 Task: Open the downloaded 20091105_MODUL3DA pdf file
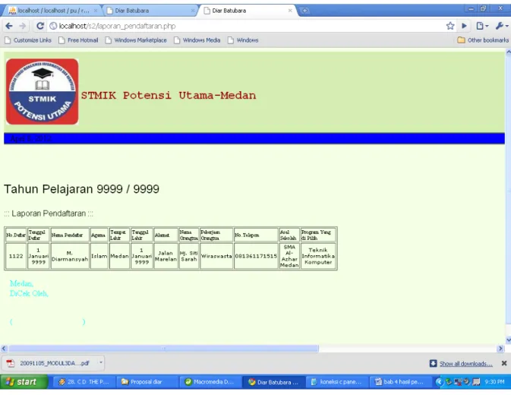49,363
